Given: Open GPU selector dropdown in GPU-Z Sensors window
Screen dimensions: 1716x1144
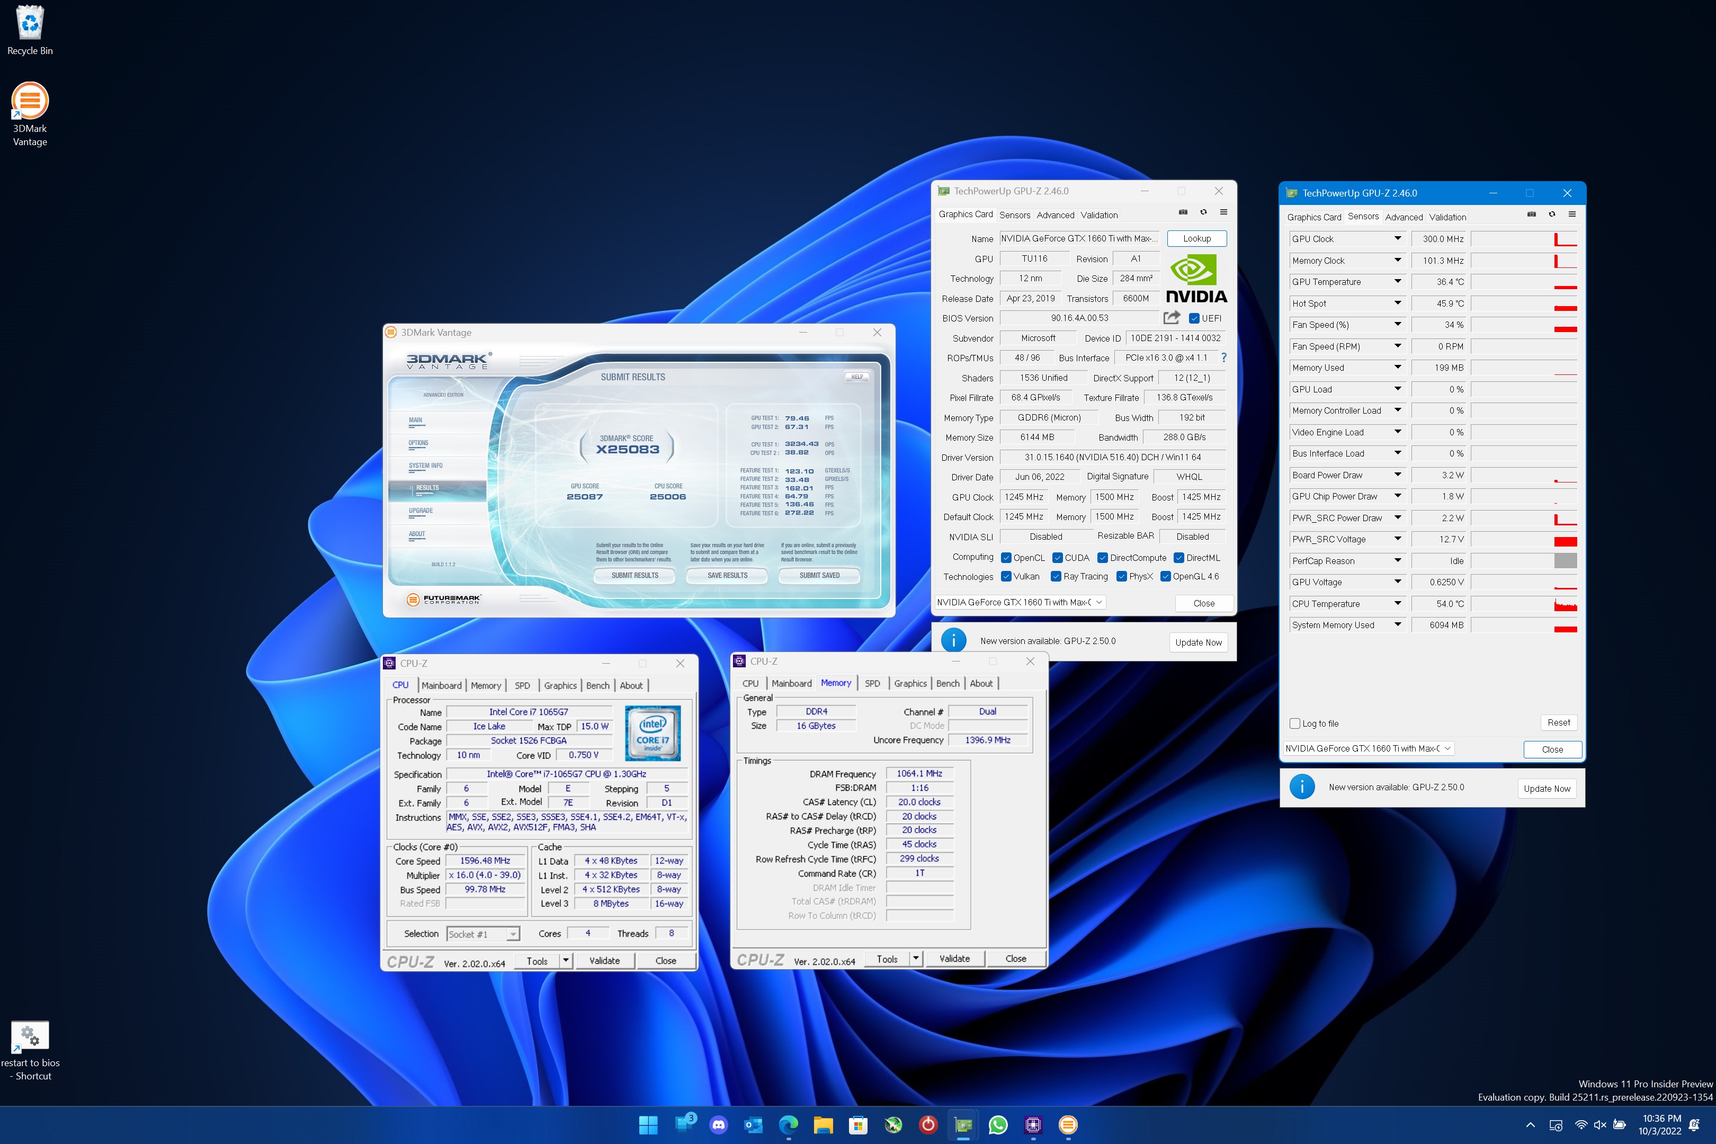Looking at the screenshot, I should (1370, 748).
